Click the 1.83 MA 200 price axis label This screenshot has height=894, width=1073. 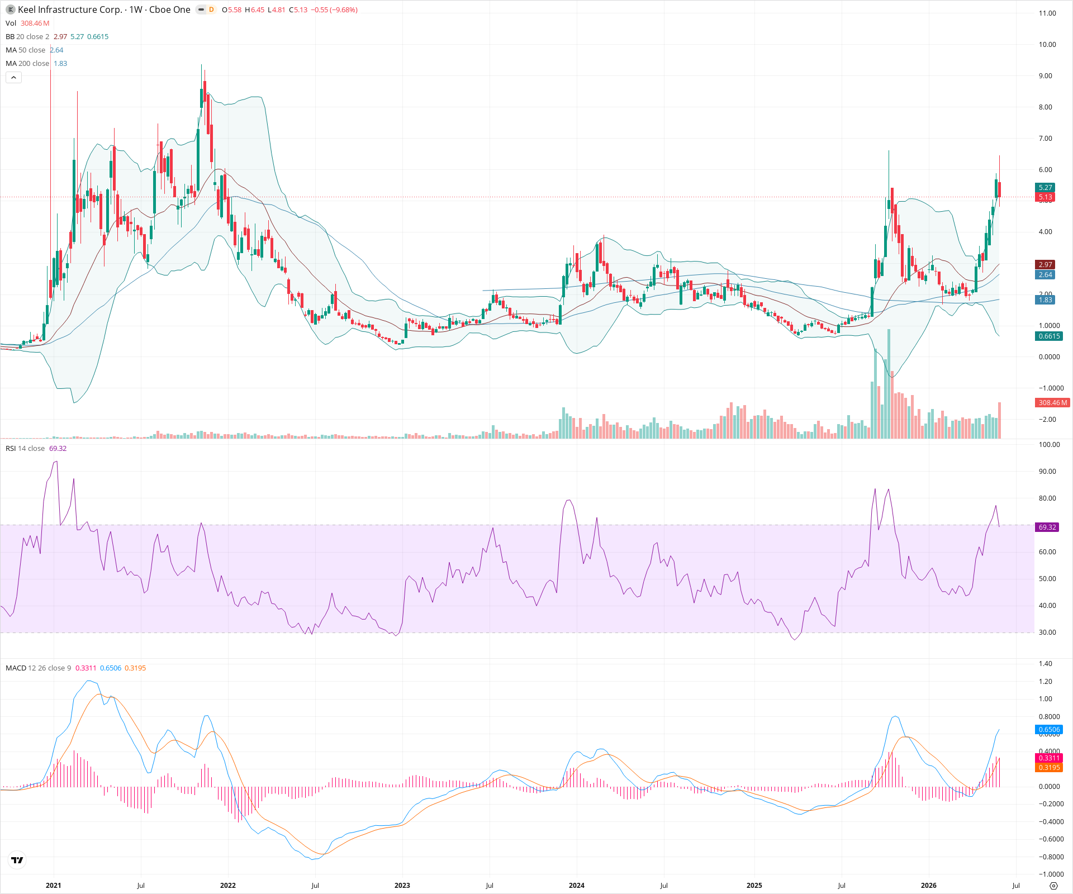click(x=1045, y=300)
